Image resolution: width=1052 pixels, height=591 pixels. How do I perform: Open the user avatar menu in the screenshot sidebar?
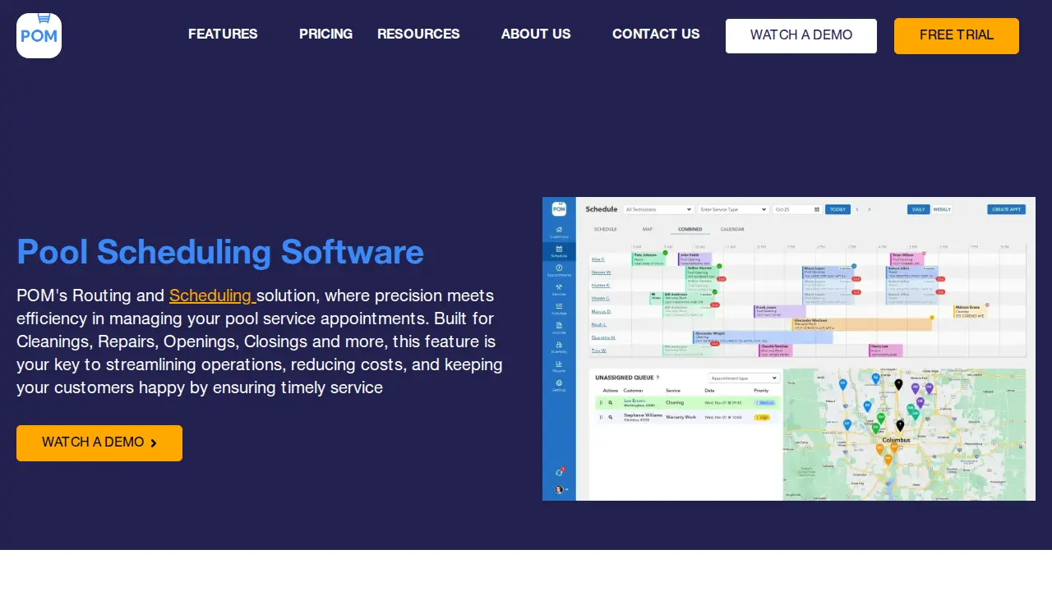click(561, 489)
